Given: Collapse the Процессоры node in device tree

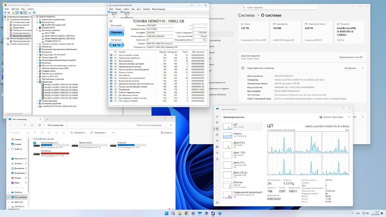Looking at the screenshot, I should (x=37, y=82).
